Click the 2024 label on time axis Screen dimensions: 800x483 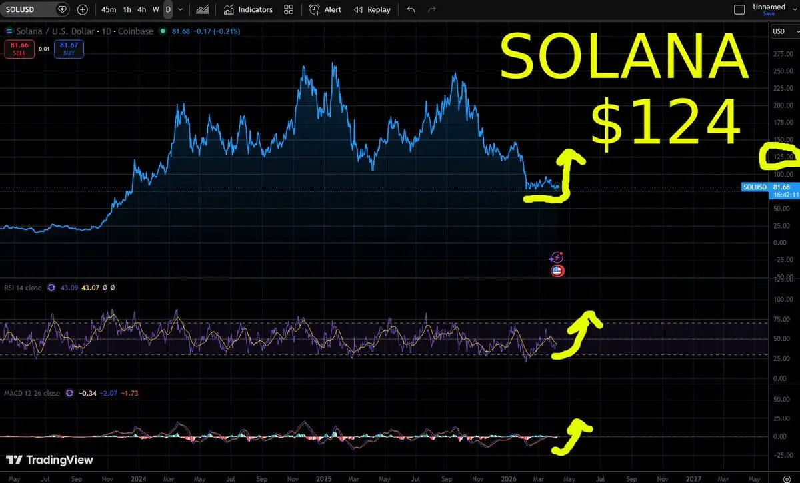pos(139,478)
